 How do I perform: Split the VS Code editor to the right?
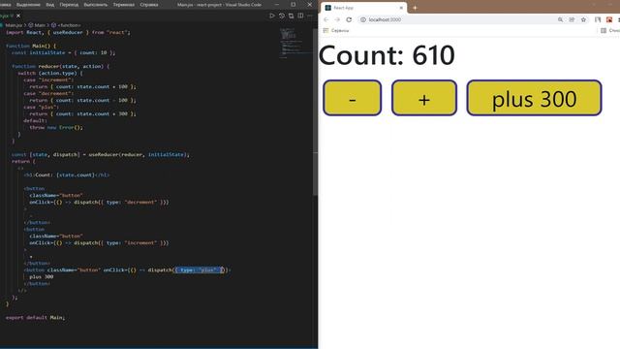pos(300,16)
